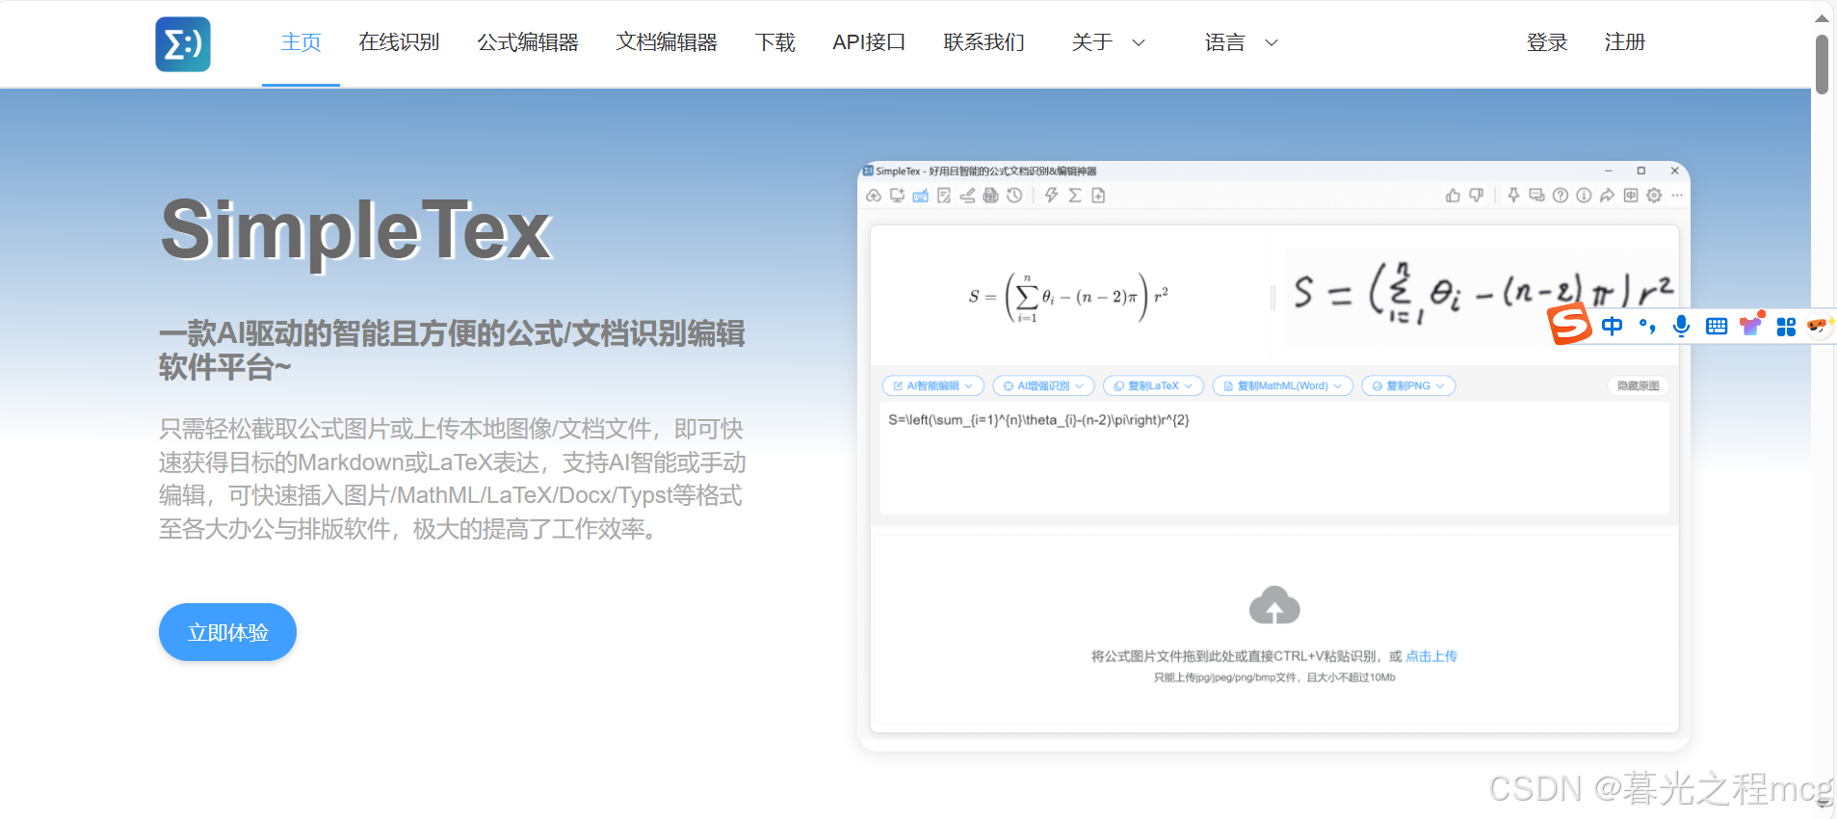This screenshot has width=1837, height=819.
Task: Click the PDF recognition toolbar icon
Action: 990,196
